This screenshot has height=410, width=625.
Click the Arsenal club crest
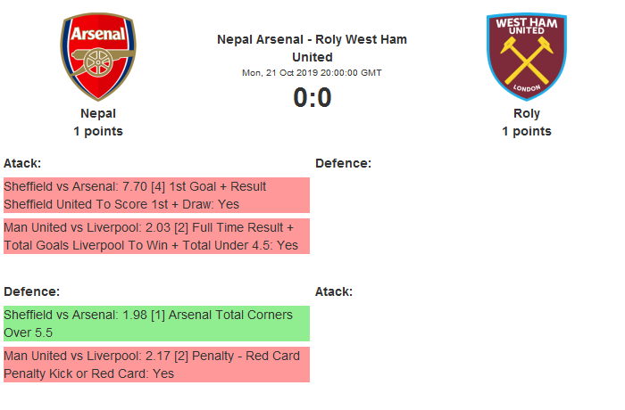click(98, 56)
